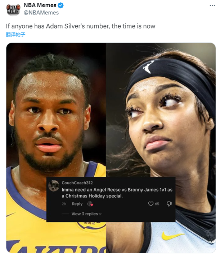The width and height of the screenshot is (216, 254).
Task: Click the chevron next to View 3 replies
Action: (100, 214)
